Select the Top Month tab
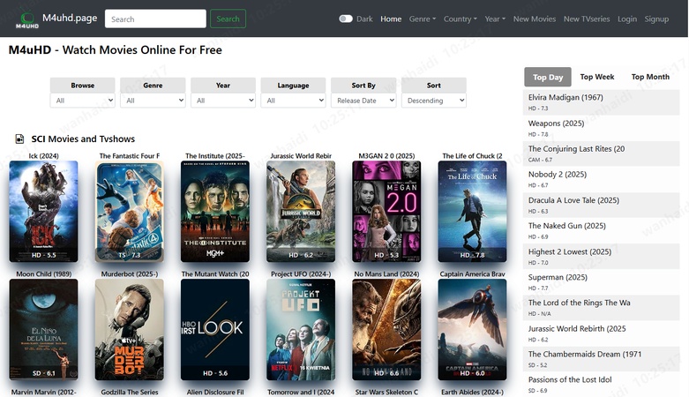The image size is (689, 397). coord(650,77)
